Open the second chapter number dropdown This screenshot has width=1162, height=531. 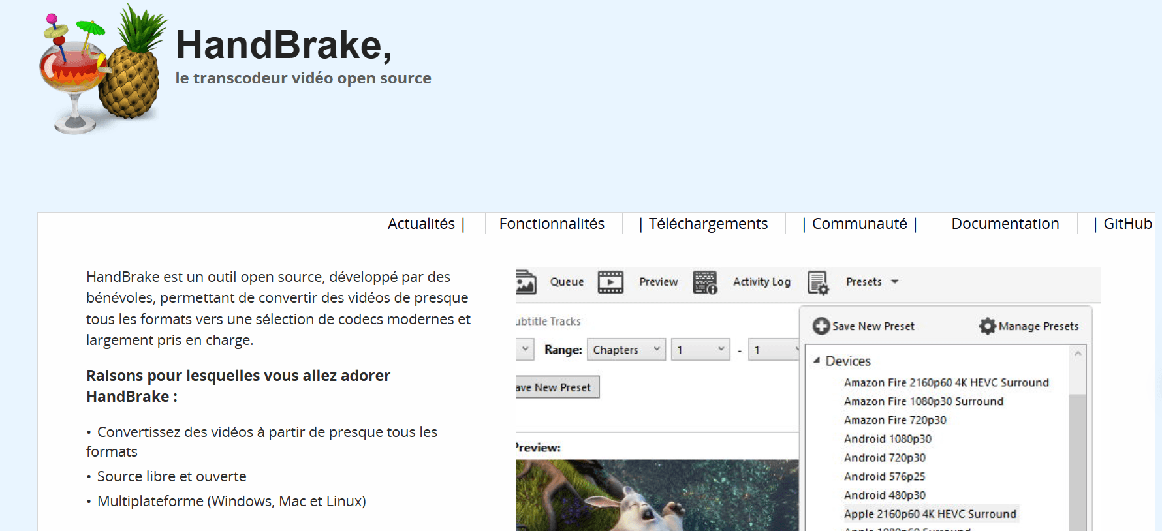[x=774, y=350]
